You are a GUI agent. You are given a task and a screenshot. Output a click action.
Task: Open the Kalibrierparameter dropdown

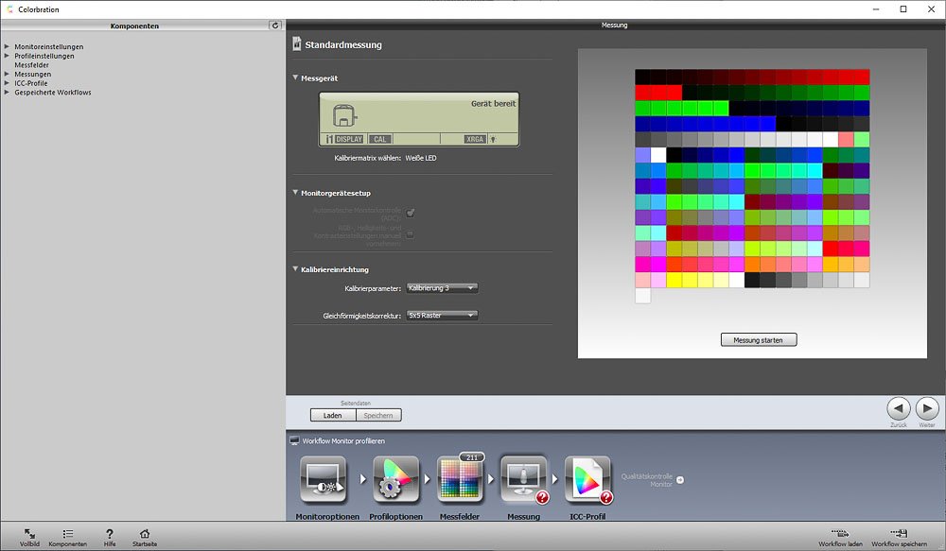pyautogui.click(x=442, y=288)
